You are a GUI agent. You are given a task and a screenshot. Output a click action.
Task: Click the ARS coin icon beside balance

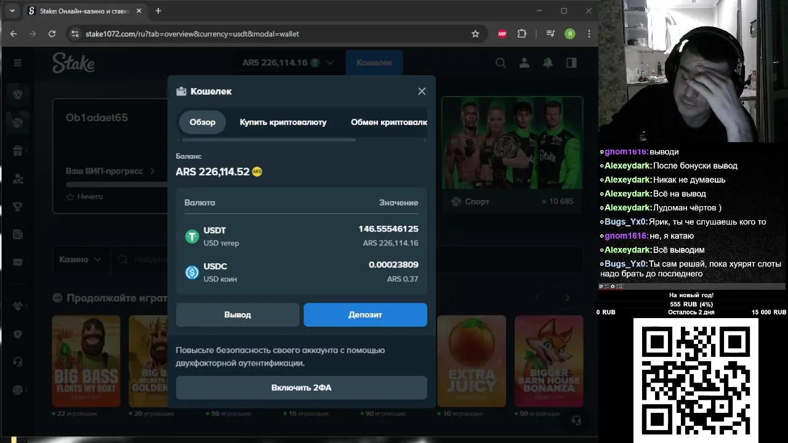coord(257,172)
